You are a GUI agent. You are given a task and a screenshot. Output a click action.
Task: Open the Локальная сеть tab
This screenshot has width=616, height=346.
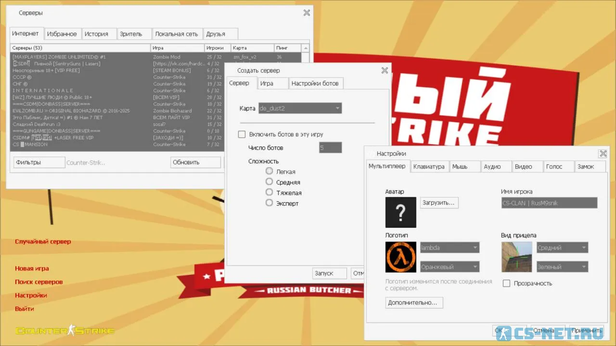(177, 34)
